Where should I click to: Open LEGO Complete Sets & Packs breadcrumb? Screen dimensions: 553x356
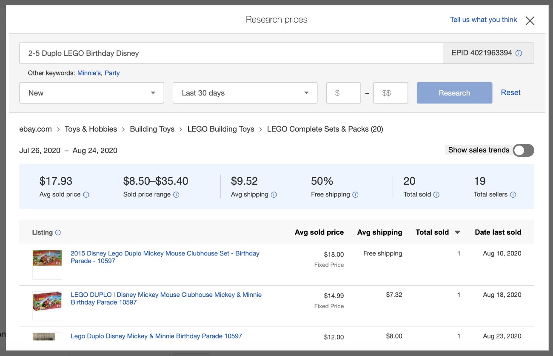coord(325,129)
